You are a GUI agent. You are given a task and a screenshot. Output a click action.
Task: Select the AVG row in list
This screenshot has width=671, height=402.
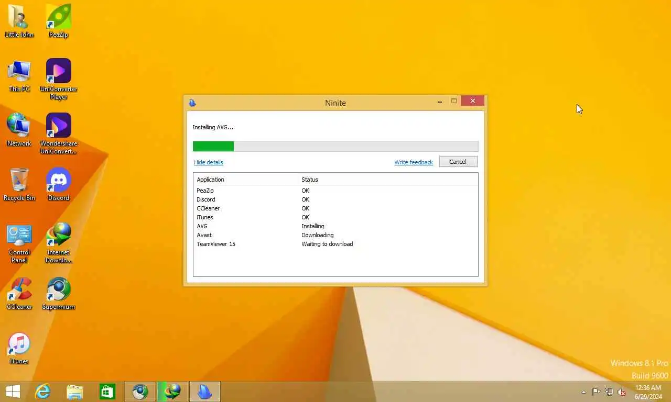(x=335, y=226)
